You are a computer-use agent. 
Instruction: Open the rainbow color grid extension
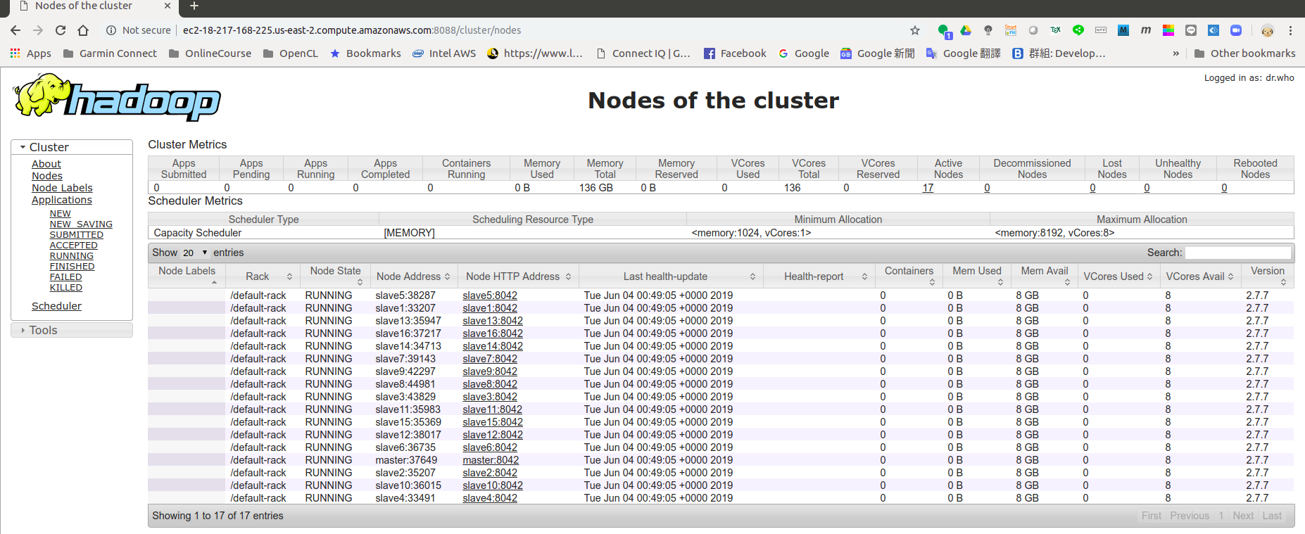pos(1168,30)
